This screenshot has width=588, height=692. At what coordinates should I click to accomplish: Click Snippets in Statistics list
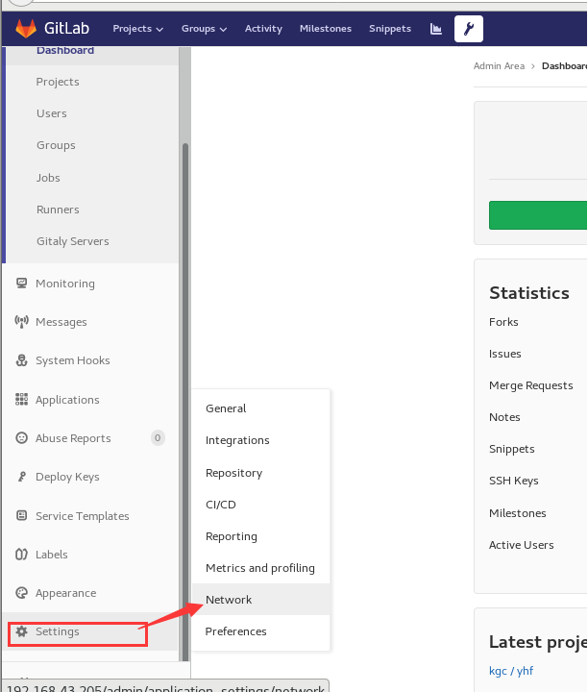(x=512, y=449)
